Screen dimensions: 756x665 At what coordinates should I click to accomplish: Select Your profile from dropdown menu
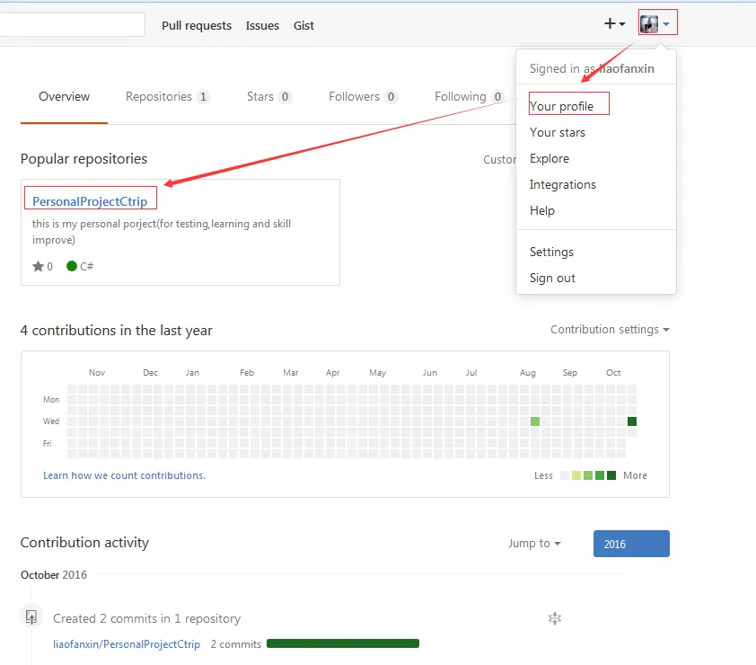[562, 106]
